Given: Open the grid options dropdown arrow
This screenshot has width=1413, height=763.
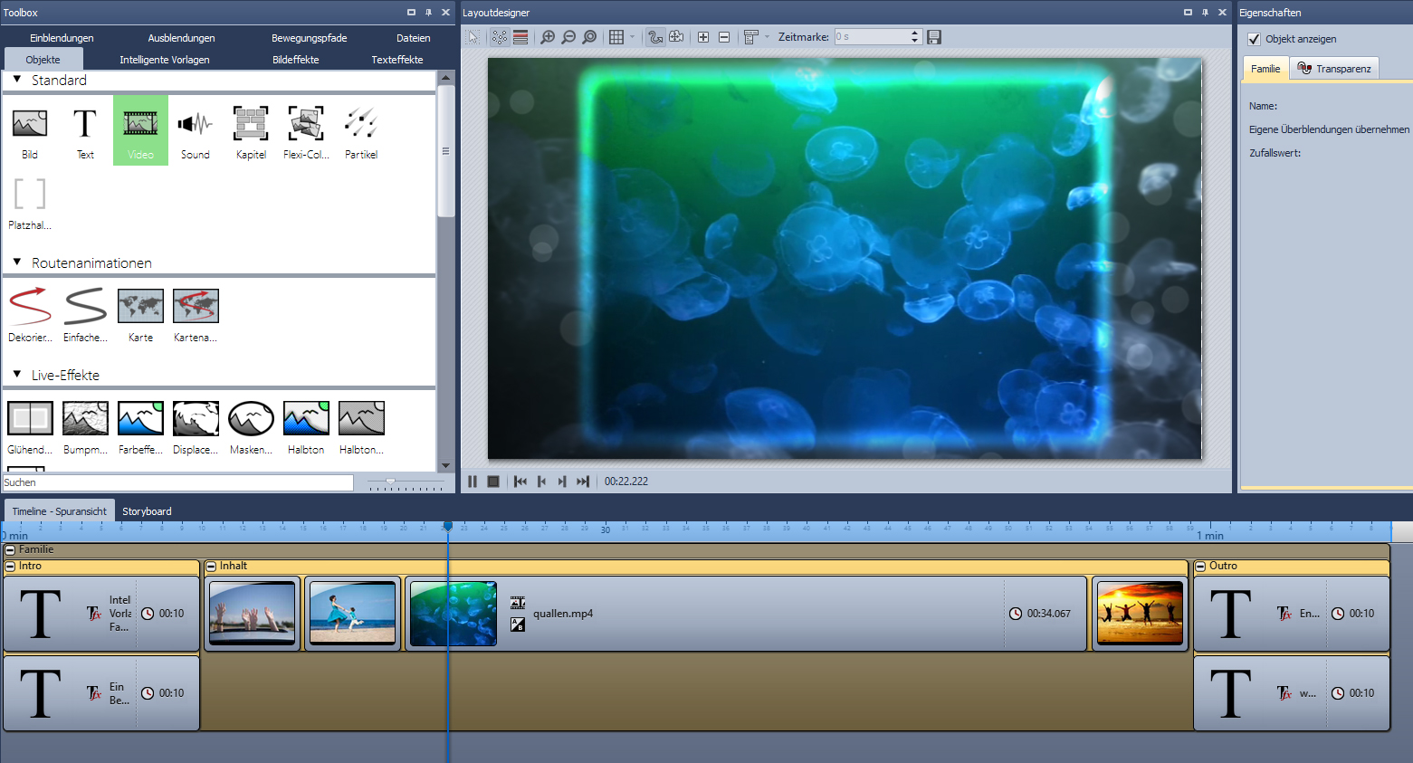Looking at the screenshot, I should [632, 37].
